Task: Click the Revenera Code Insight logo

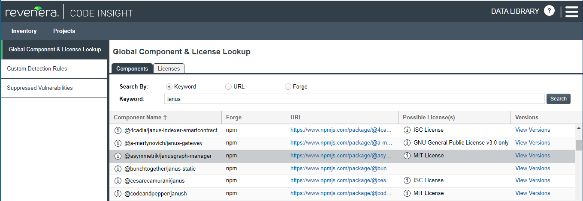Action: pyautogui.click(x=69, y=12)
